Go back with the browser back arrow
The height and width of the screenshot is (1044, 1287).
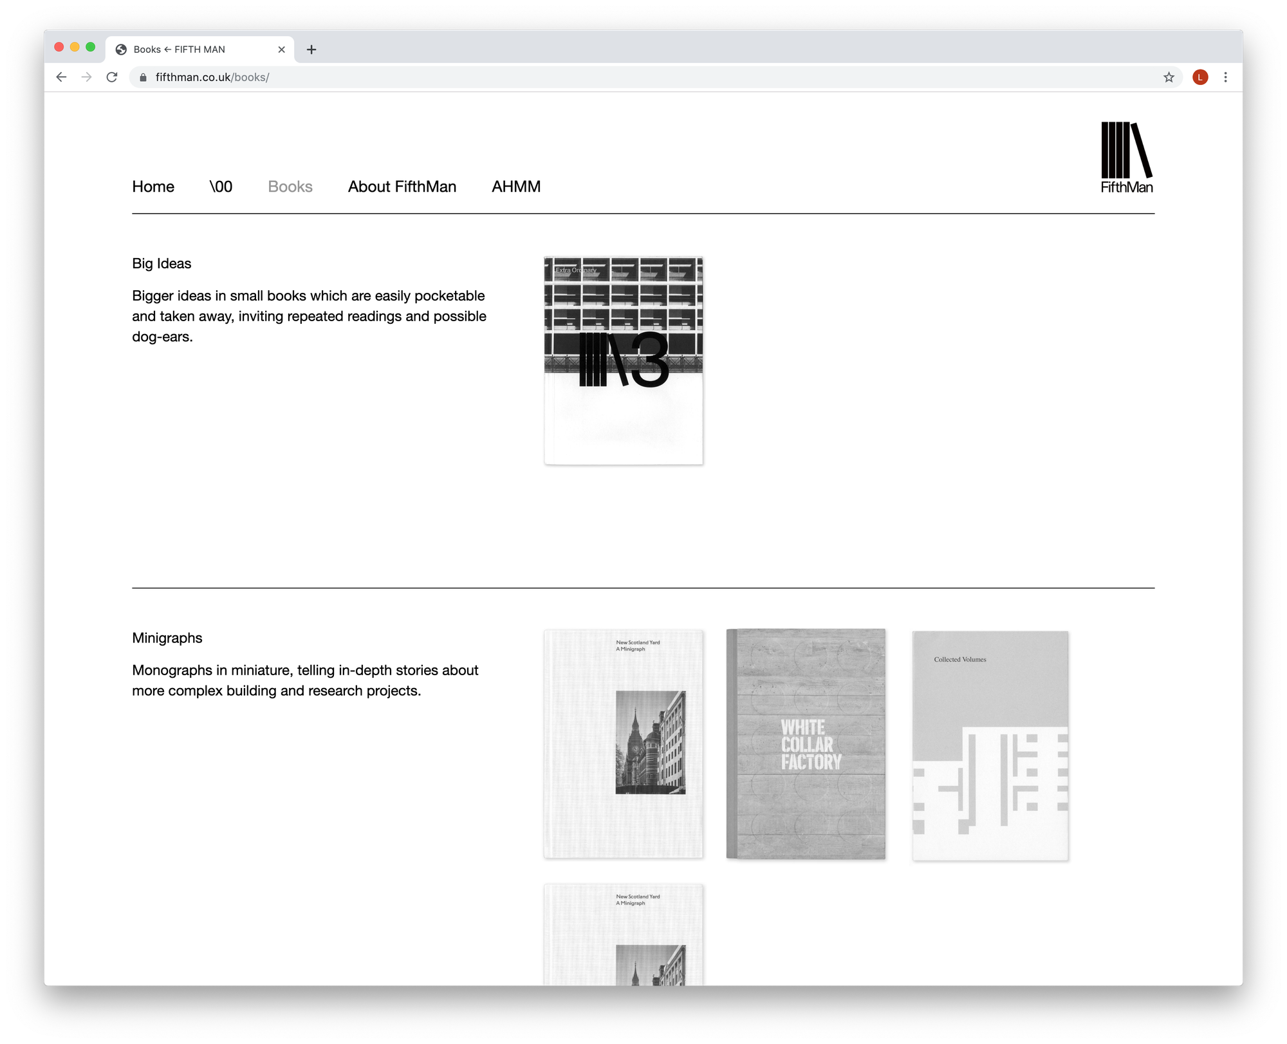point(61,77)
